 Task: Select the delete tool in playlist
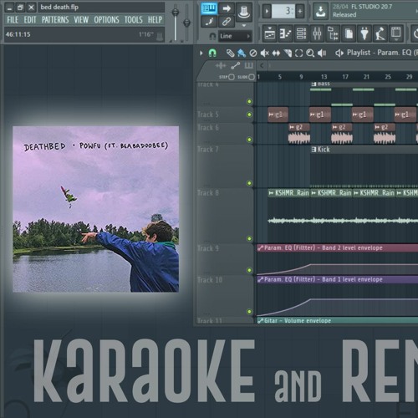click(x=253, y=53)
